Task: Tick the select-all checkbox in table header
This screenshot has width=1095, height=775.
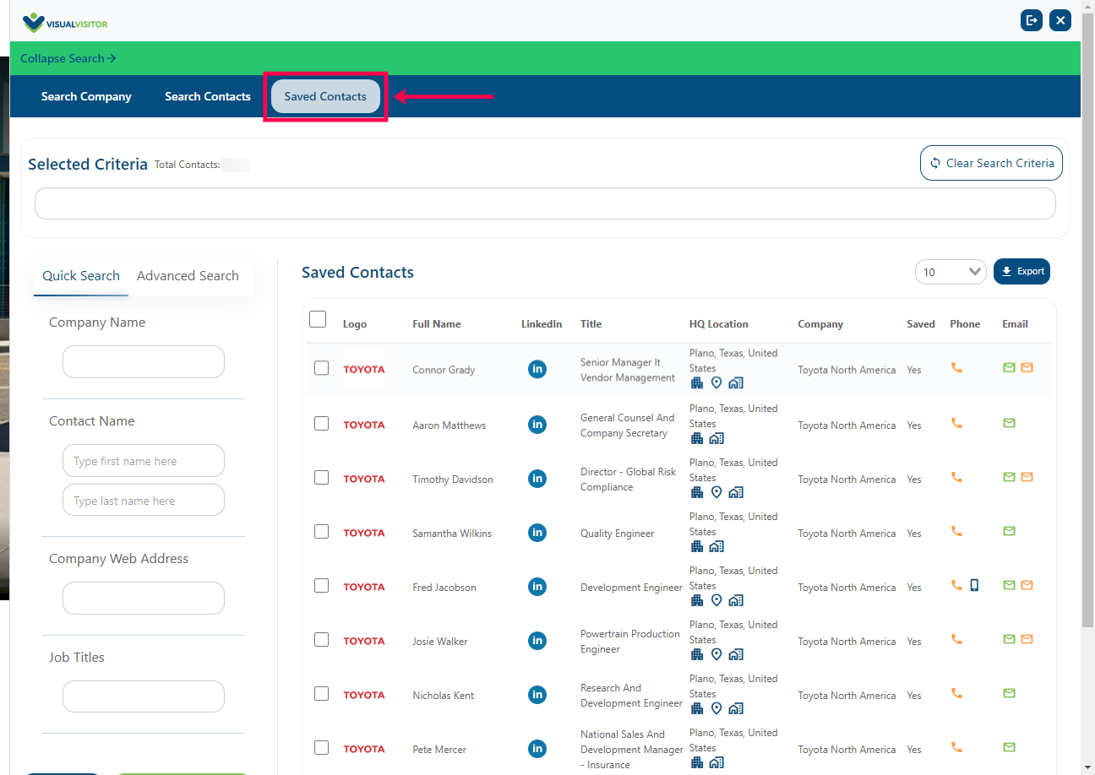Action: click(x=318, y=319)
